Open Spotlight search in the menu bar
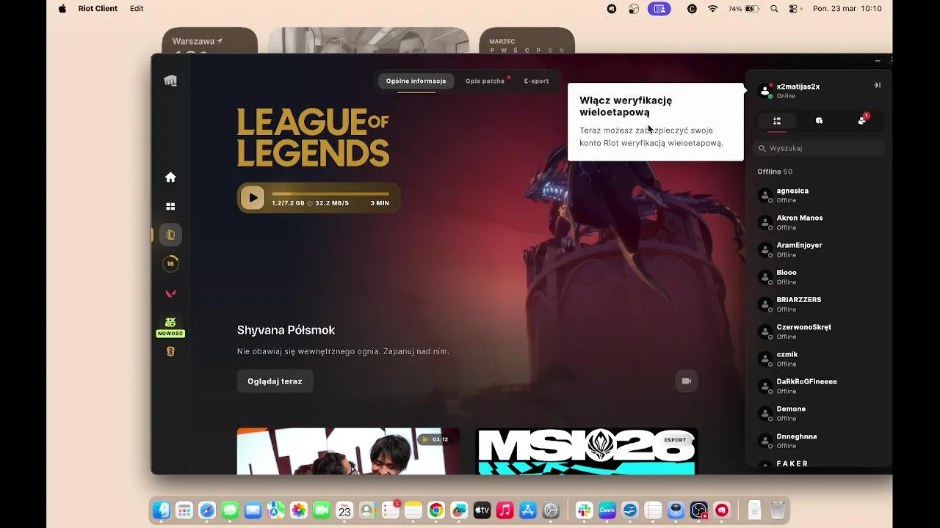Screen dimensions: 940x528 pyautogui.click(x=774, y=9)
